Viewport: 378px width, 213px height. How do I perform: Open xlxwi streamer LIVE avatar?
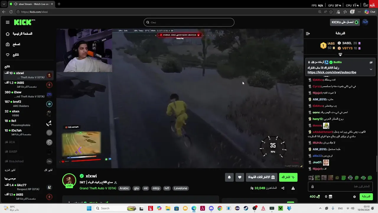coord(69,180)
